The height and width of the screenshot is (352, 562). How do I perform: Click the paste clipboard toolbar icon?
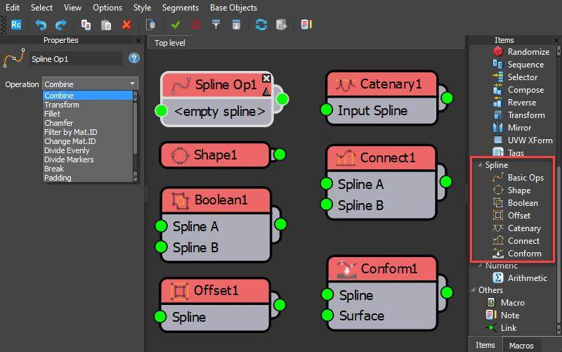point(106,25)
